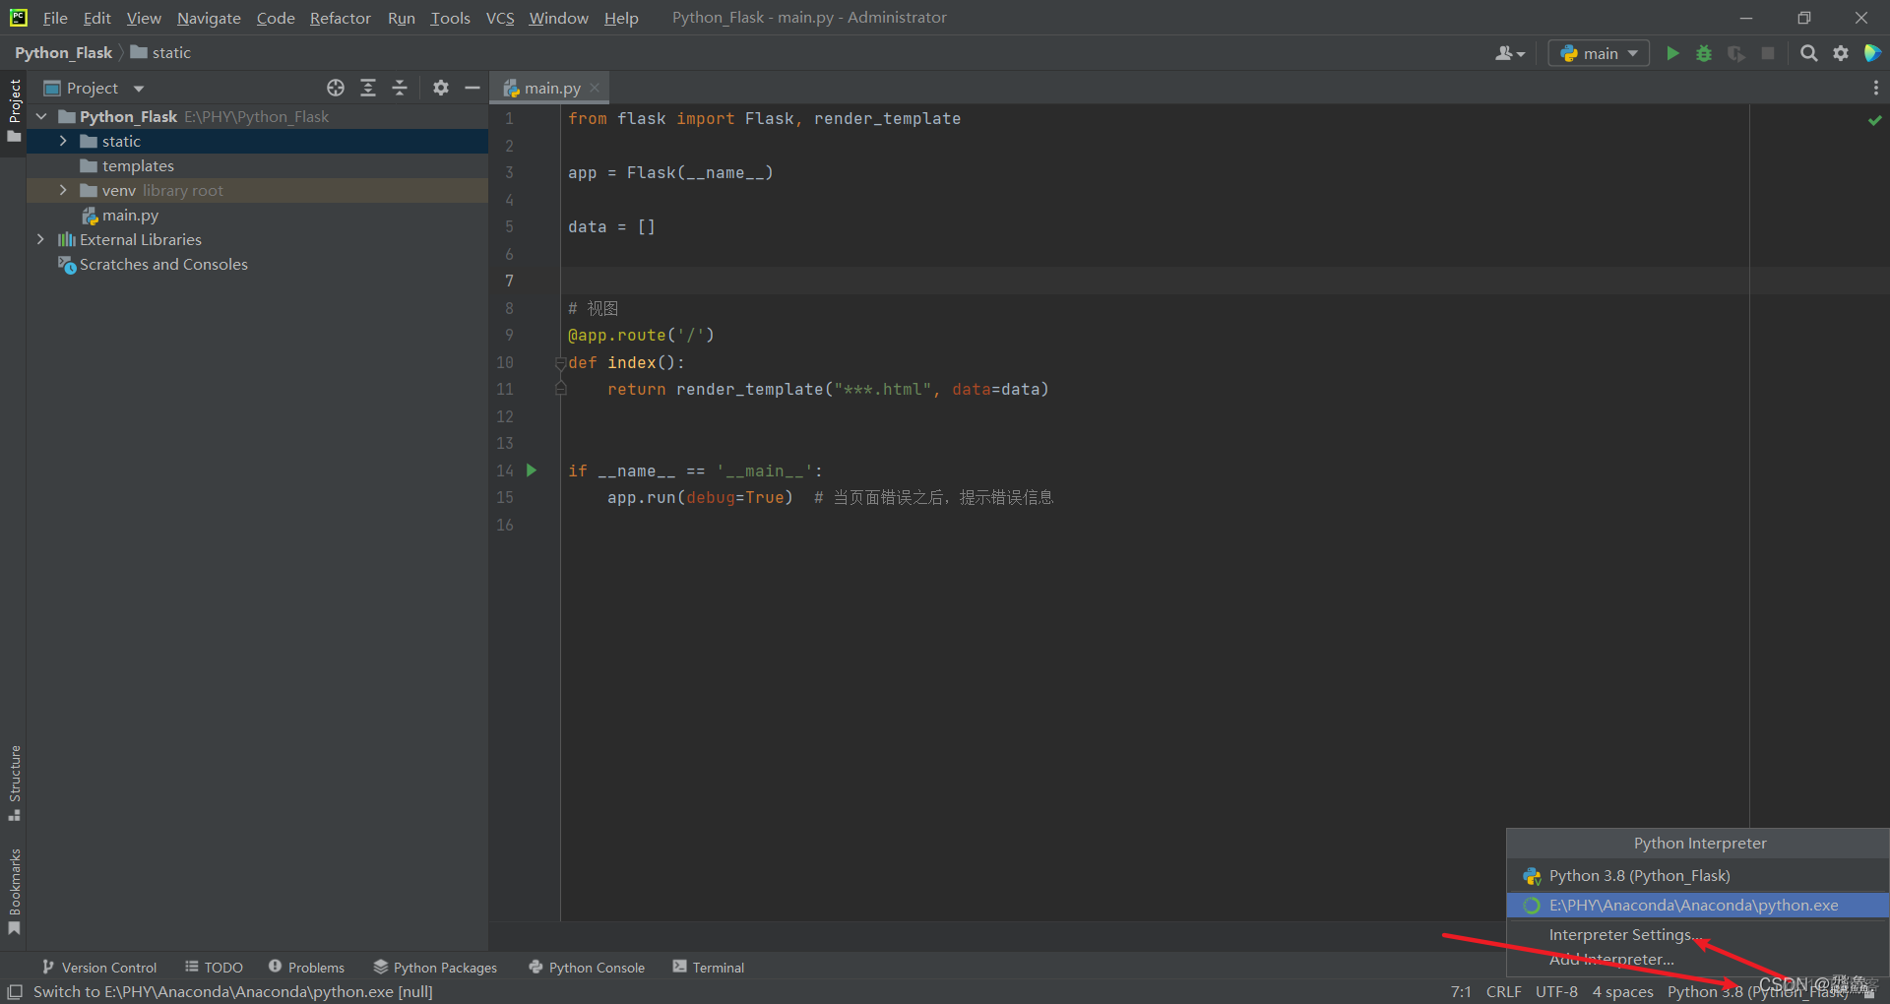
Task: Open the Version Control tool window
Action: [98, 968]
